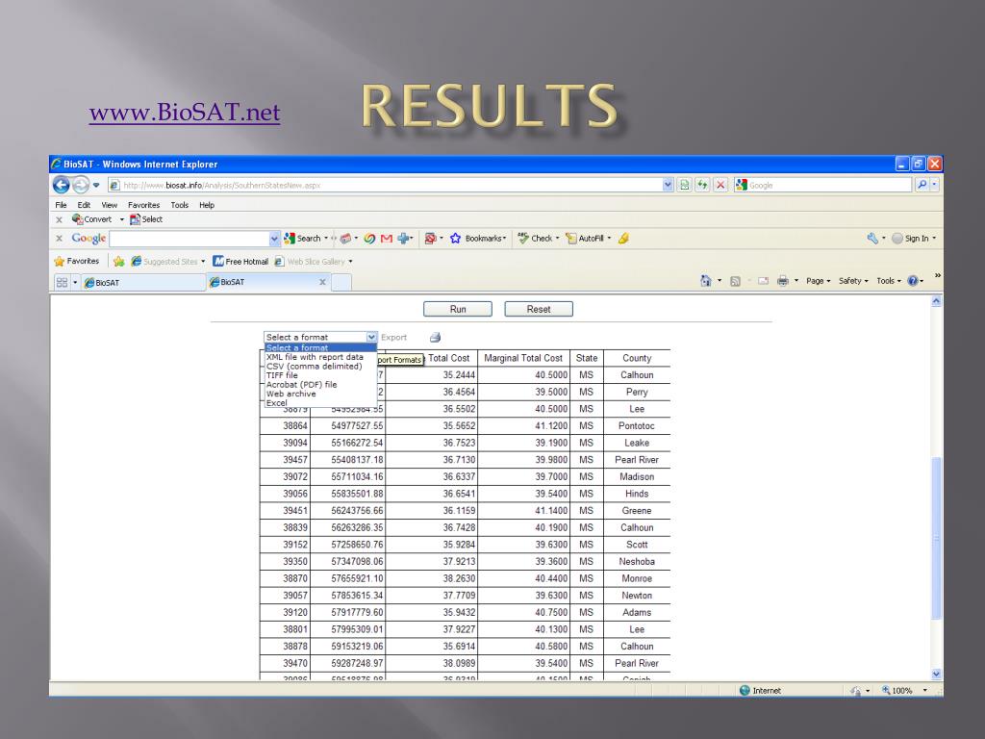Click the Export link

click(x=393, y=338)
